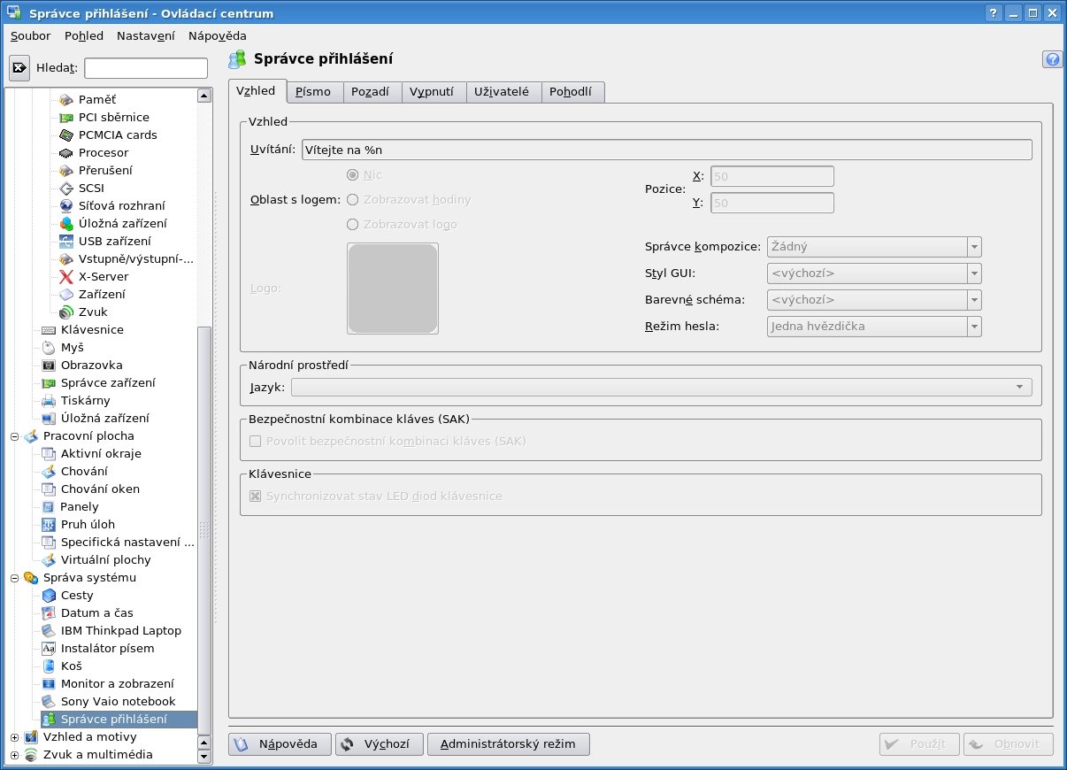The height and width of the screenshot is (770, 1067).
Task: Open the Jazyk language dropdown
Action: [662, 387]
